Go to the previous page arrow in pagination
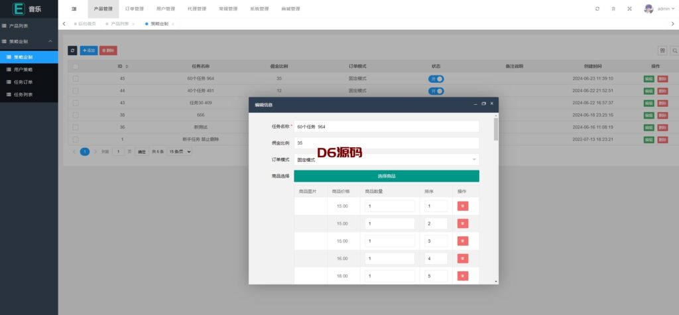This screenshot has height=315, width=679. pos(74,152)
